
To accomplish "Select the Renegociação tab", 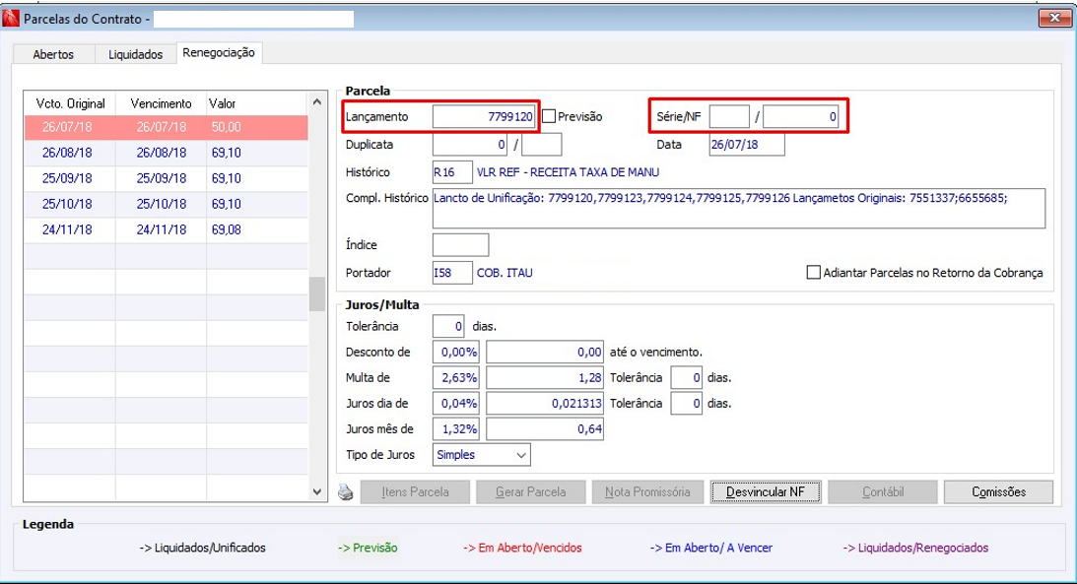I will click(219, 53).
